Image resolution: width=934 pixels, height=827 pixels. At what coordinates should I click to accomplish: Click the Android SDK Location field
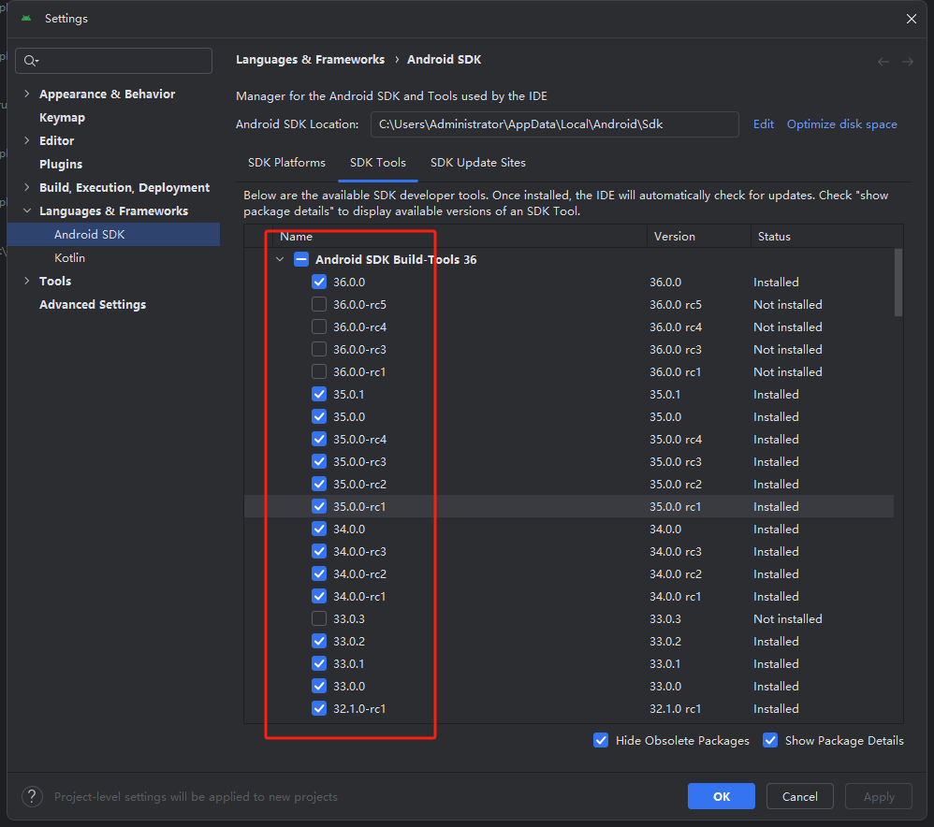(555, 124)
